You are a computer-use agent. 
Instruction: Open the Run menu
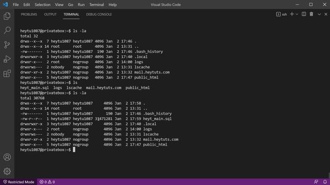click(x=81, y=5)
